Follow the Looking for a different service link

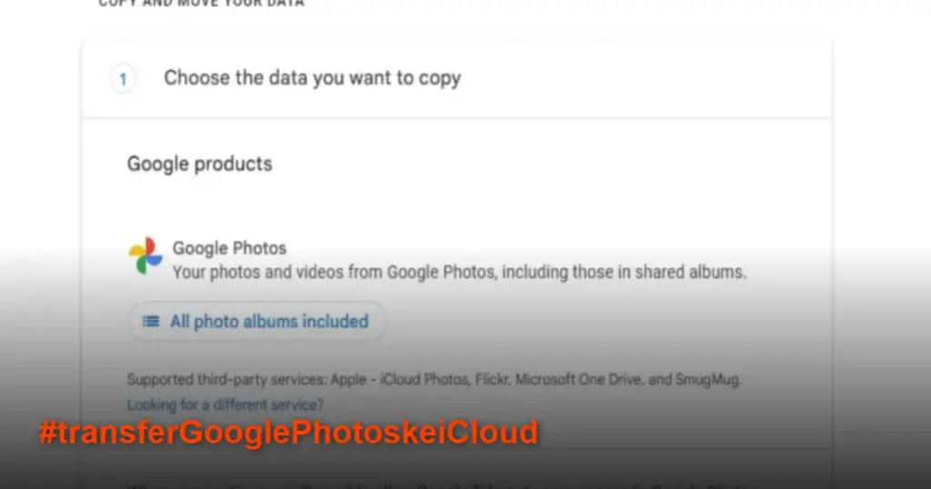225,404
